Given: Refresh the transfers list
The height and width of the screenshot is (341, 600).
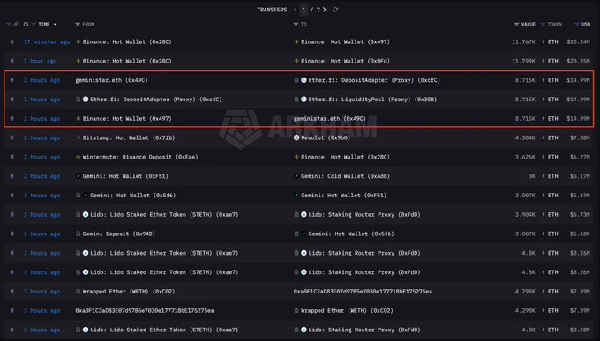Looking at the screenshot, I should pyautogui.click(x=335, y=10).
